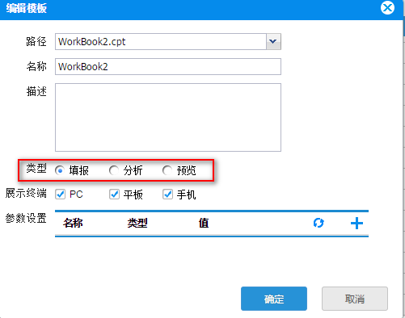Viewport: 405px width, 318px height.
Task: Click inside the empty 描述 text area
Action: (168, 117)
